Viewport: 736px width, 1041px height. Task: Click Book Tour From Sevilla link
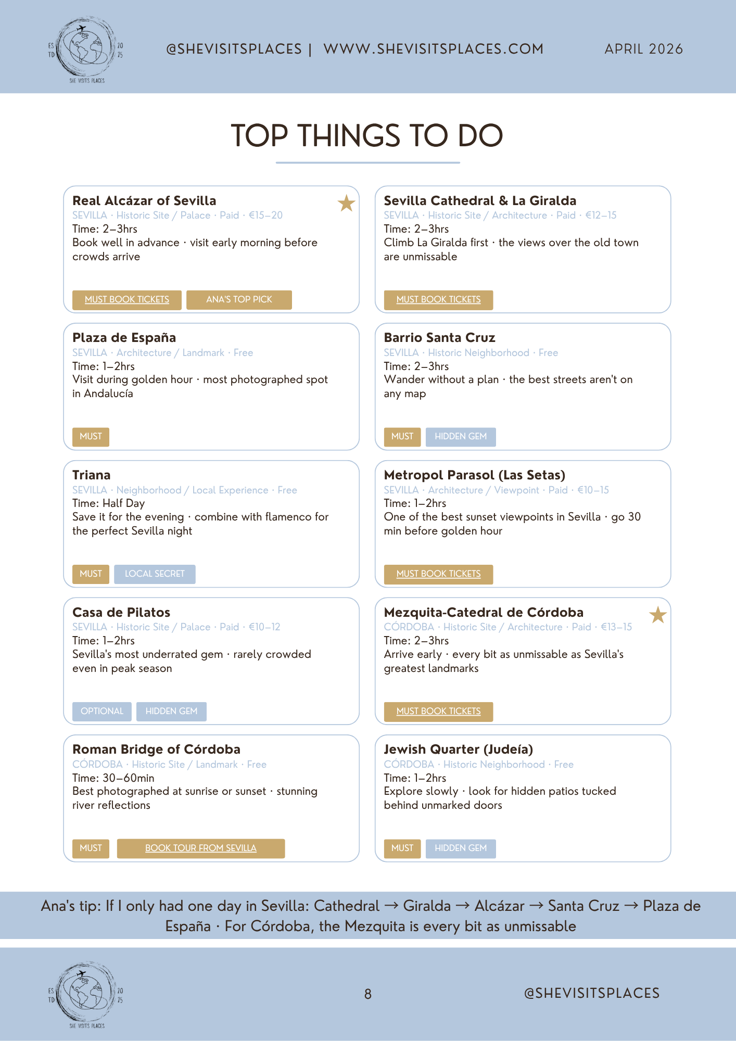(201, 848)
